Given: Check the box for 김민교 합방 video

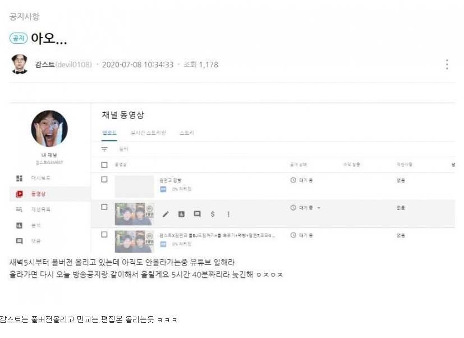Looking at the screenshot, I should pyautogui.click(x=104, y=180).
